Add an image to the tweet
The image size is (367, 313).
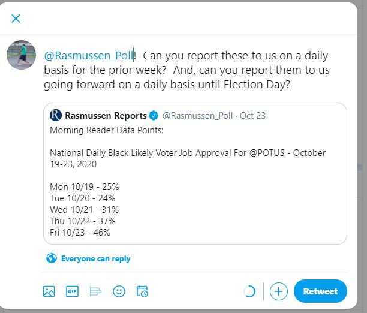click(x=49, y=291)
